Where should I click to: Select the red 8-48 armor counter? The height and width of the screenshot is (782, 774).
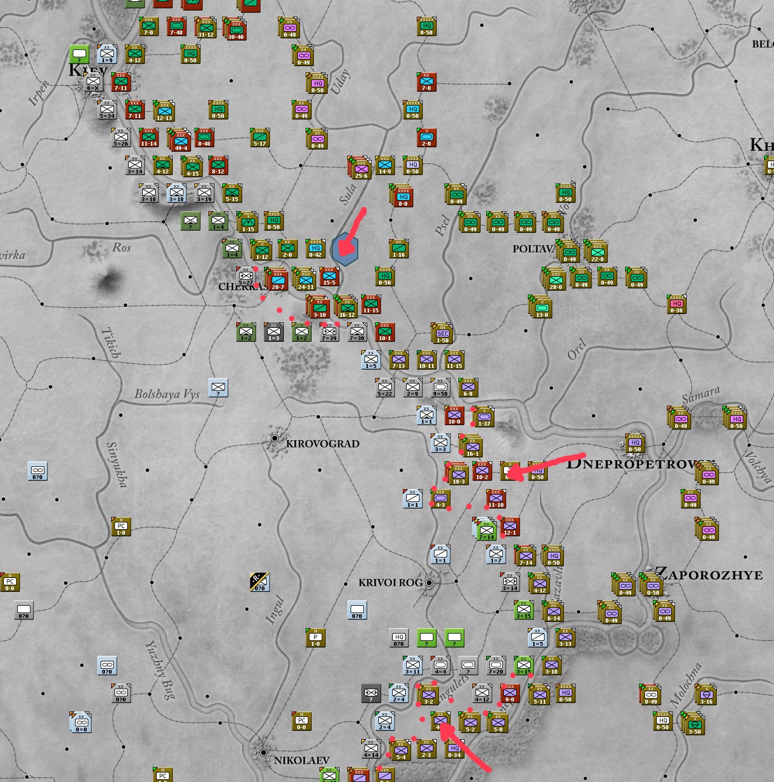click(204, 138)
